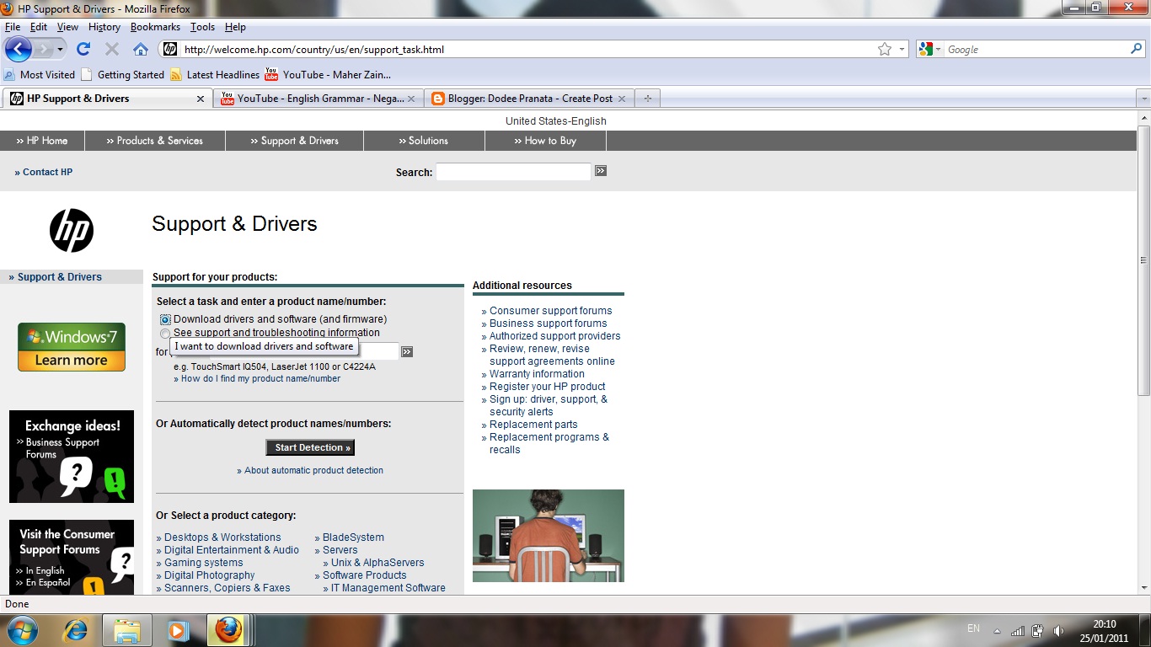Screen dimensions: 1151x647
Task: Open the Bookmarks menu
Action: (x=156, y=27)
